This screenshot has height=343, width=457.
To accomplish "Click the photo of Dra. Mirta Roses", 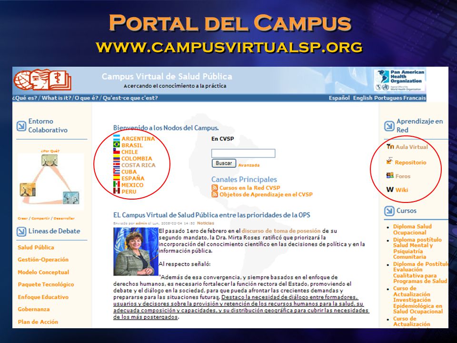I will pyautogui.click(x=136, y=252).
